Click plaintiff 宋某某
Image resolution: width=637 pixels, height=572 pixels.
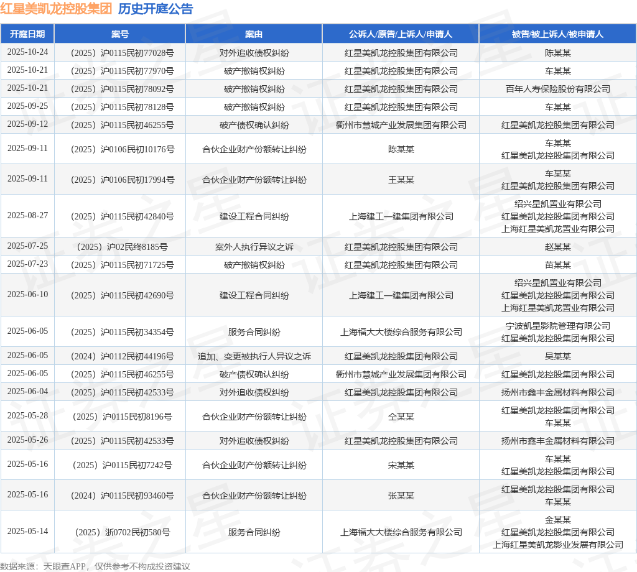pos(401,465)
